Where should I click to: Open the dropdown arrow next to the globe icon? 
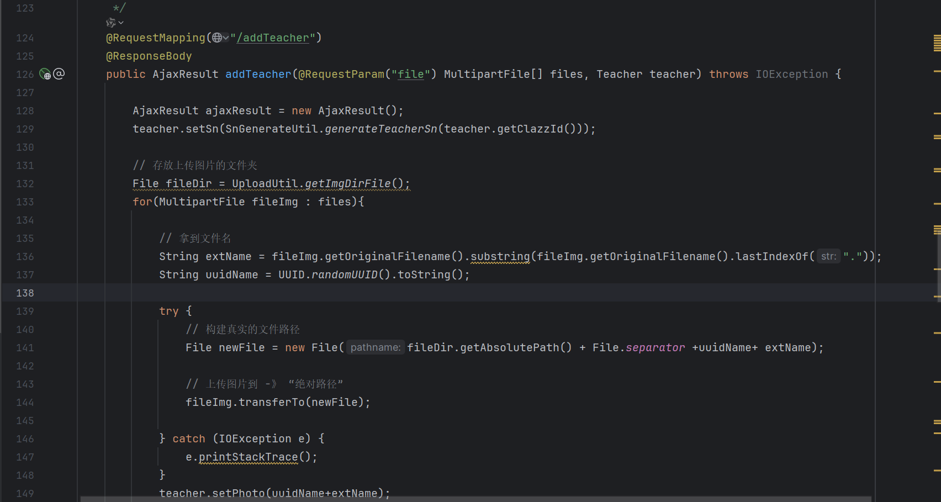tap(226, 38)
